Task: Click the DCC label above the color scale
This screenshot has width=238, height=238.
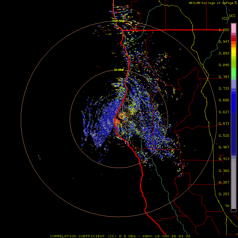Action: pos(232,16)
